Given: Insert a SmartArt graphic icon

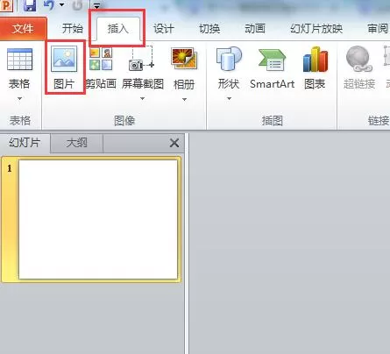Looking at the screenshot, I should [x=272, y=60].
